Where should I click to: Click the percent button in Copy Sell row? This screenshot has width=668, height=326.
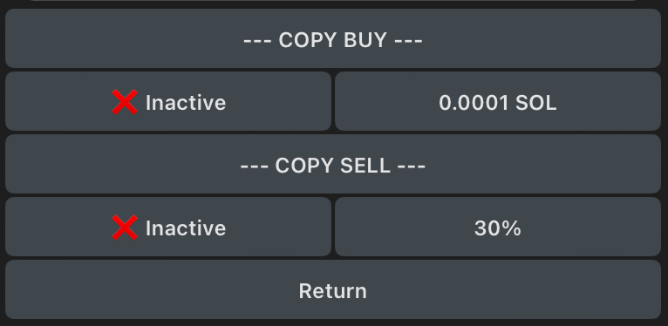click(498, 227)
